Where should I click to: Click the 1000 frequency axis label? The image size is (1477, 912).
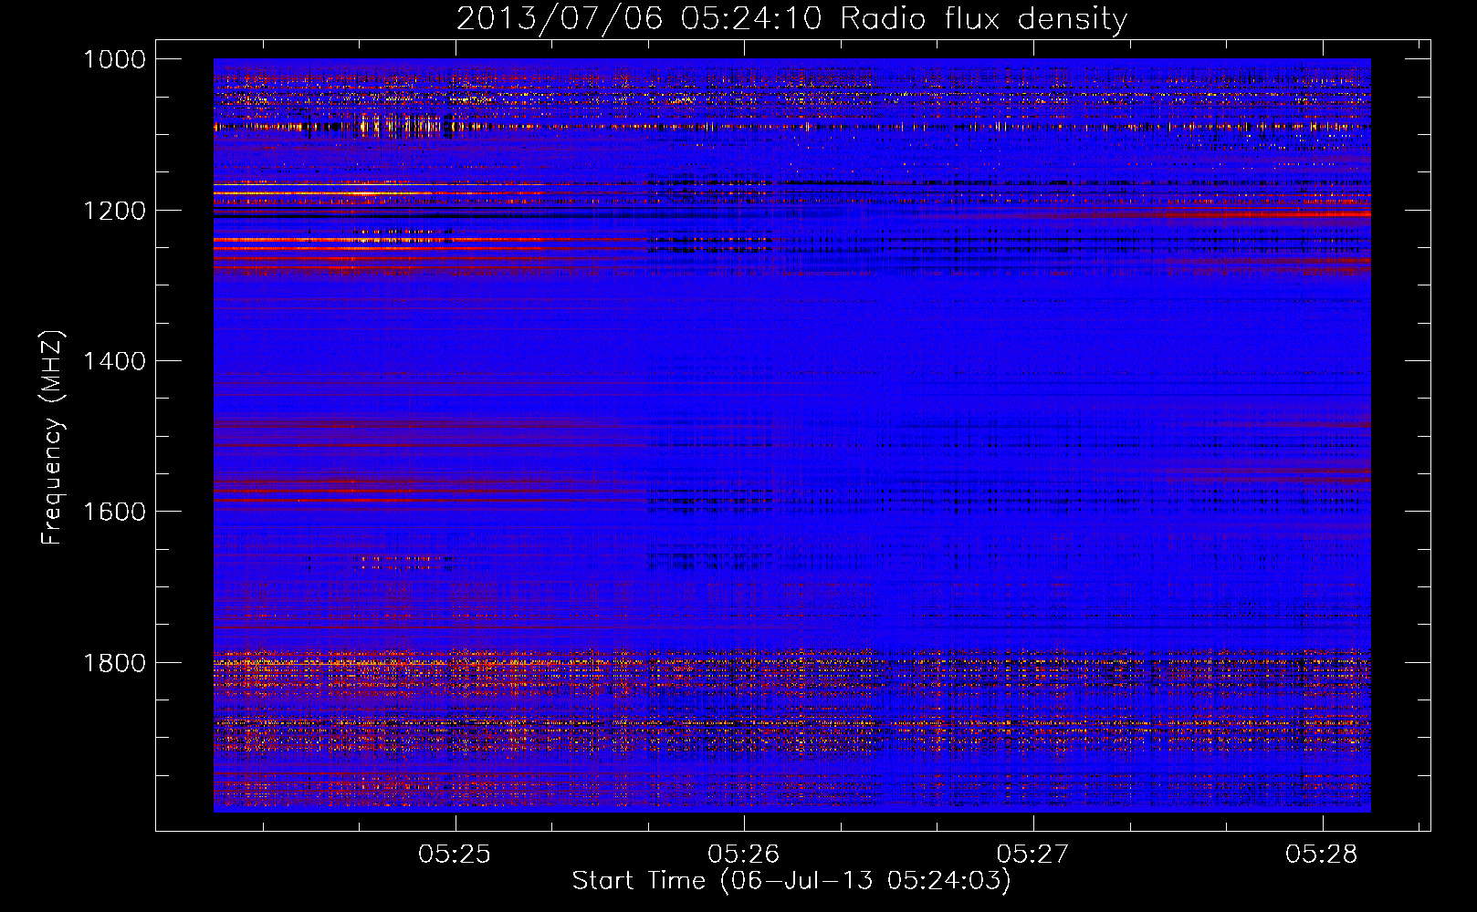coord(114,59)
